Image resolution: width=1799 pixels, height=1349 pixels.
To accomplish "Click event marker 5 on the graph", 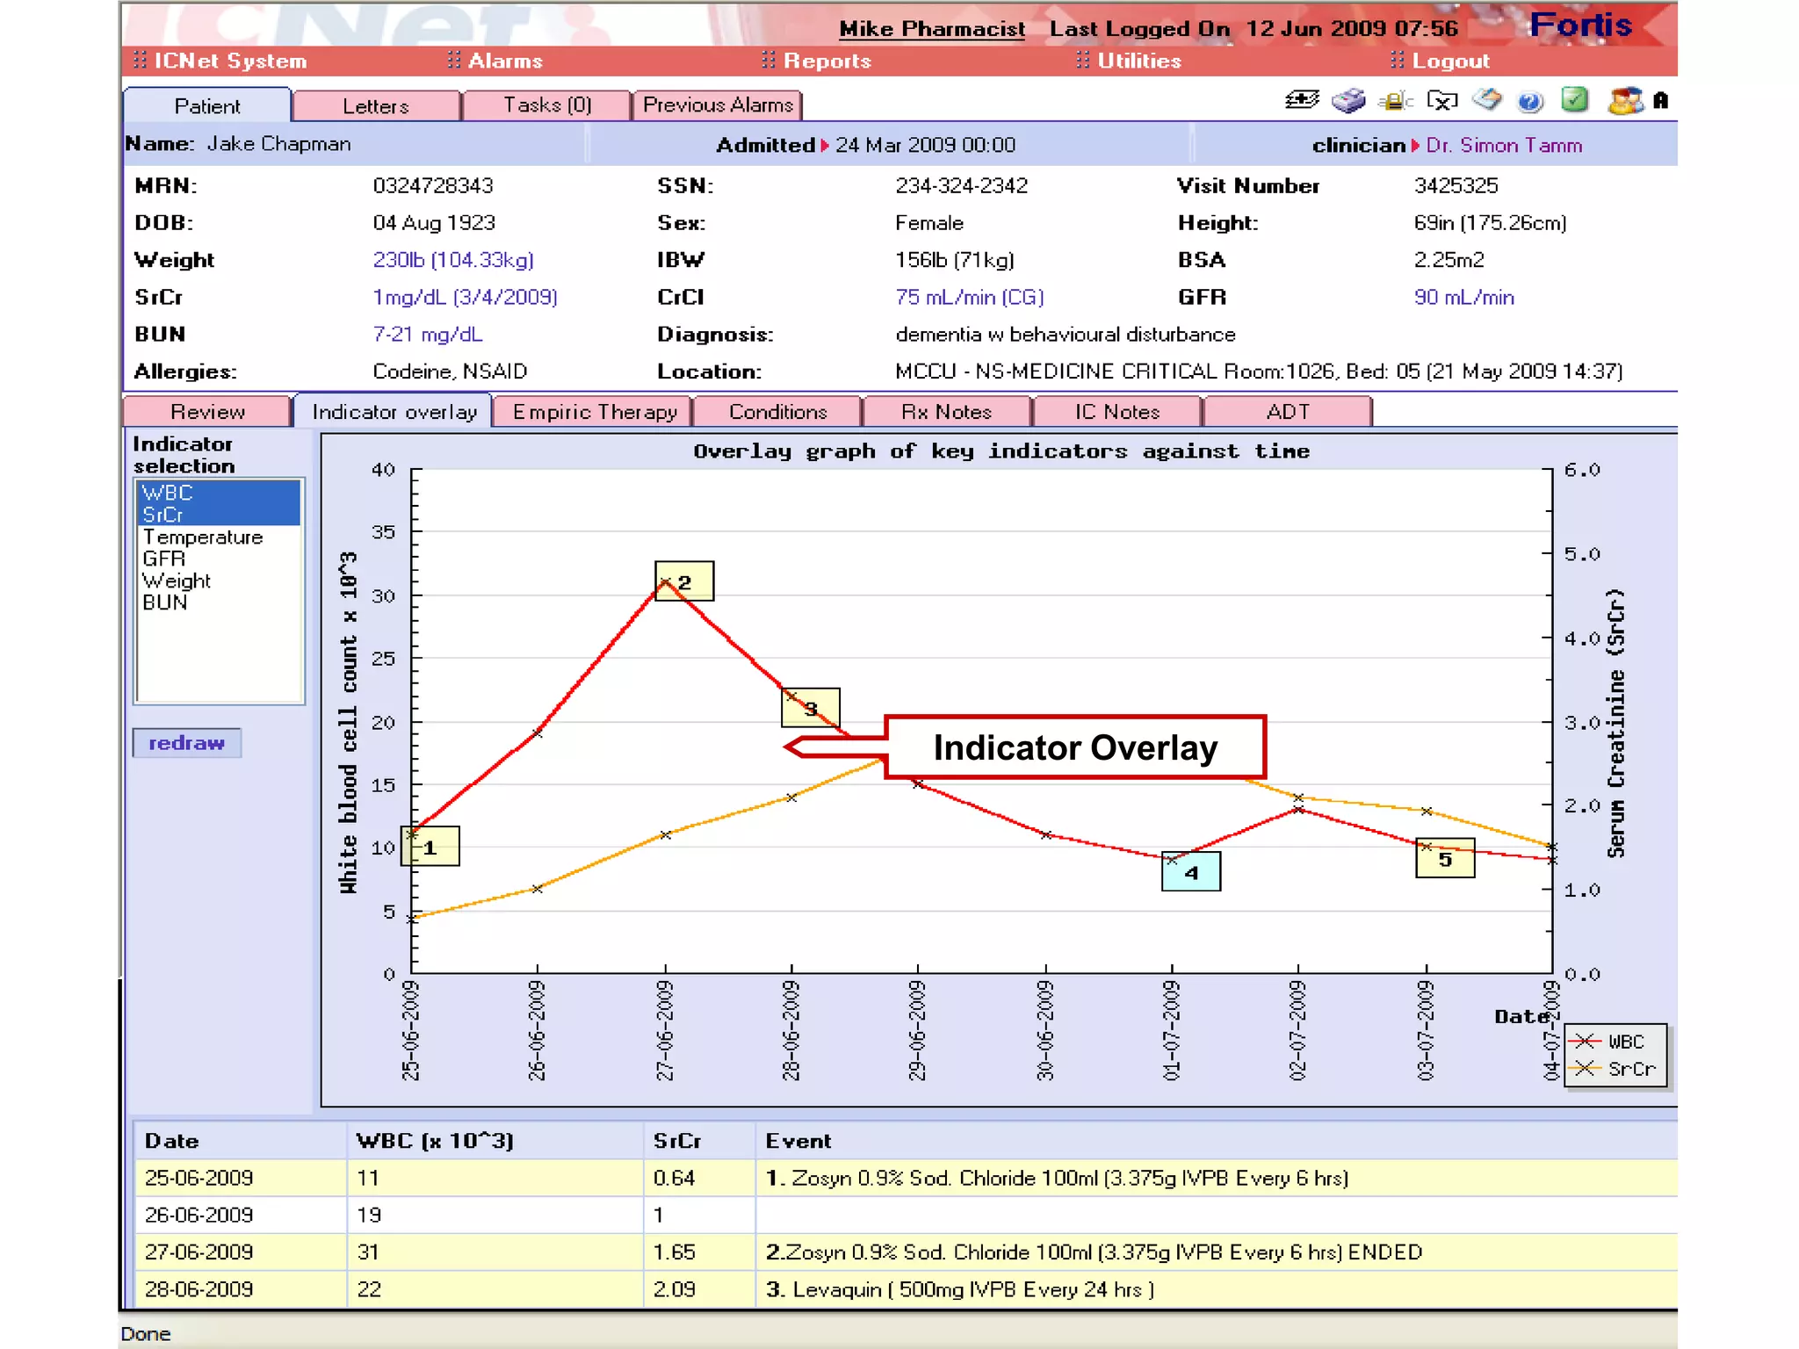I will [1445, 858].
